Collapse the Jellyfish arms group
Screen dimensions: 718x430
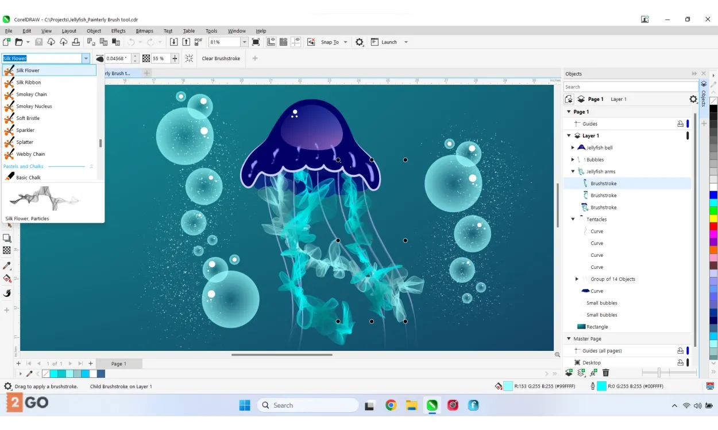pos(573,171)
